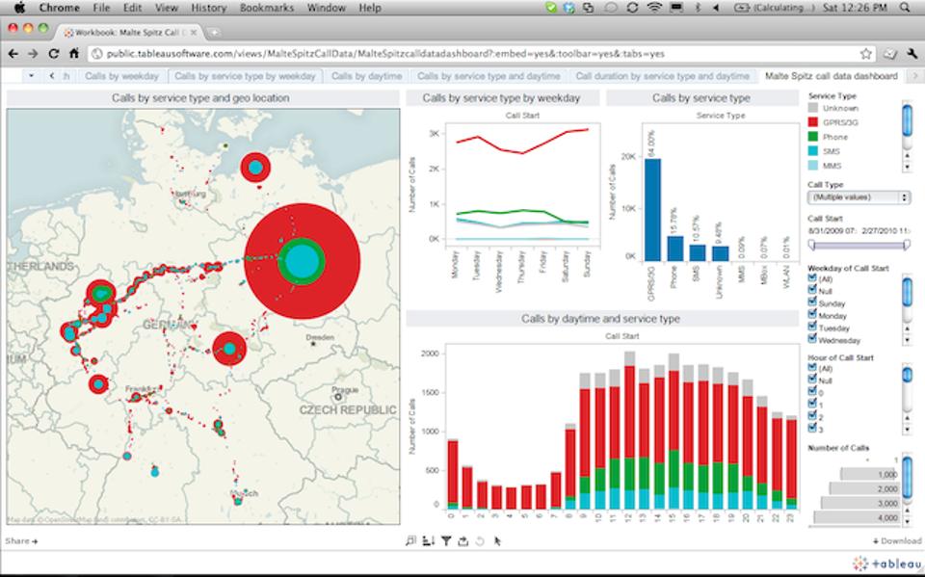Bookmark page with star icon

point(865,54)
